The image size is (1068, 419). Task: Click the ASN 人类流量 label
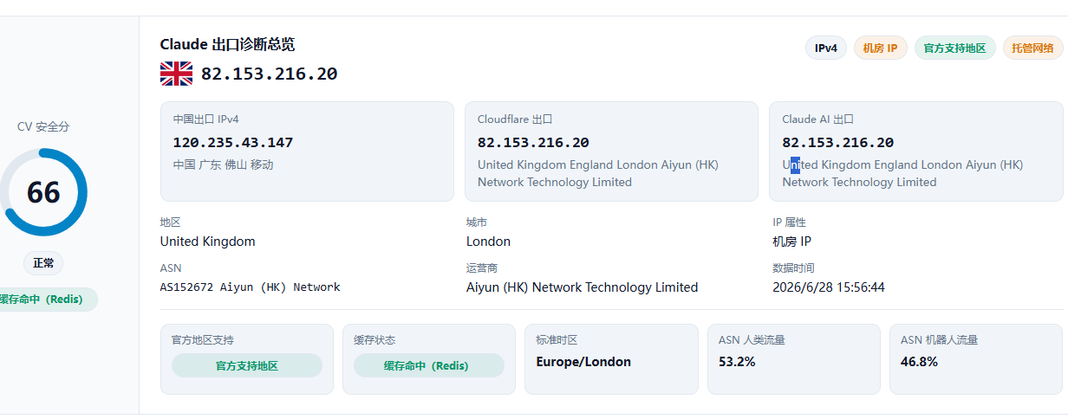pyautogui.click(x=752, y=340)
